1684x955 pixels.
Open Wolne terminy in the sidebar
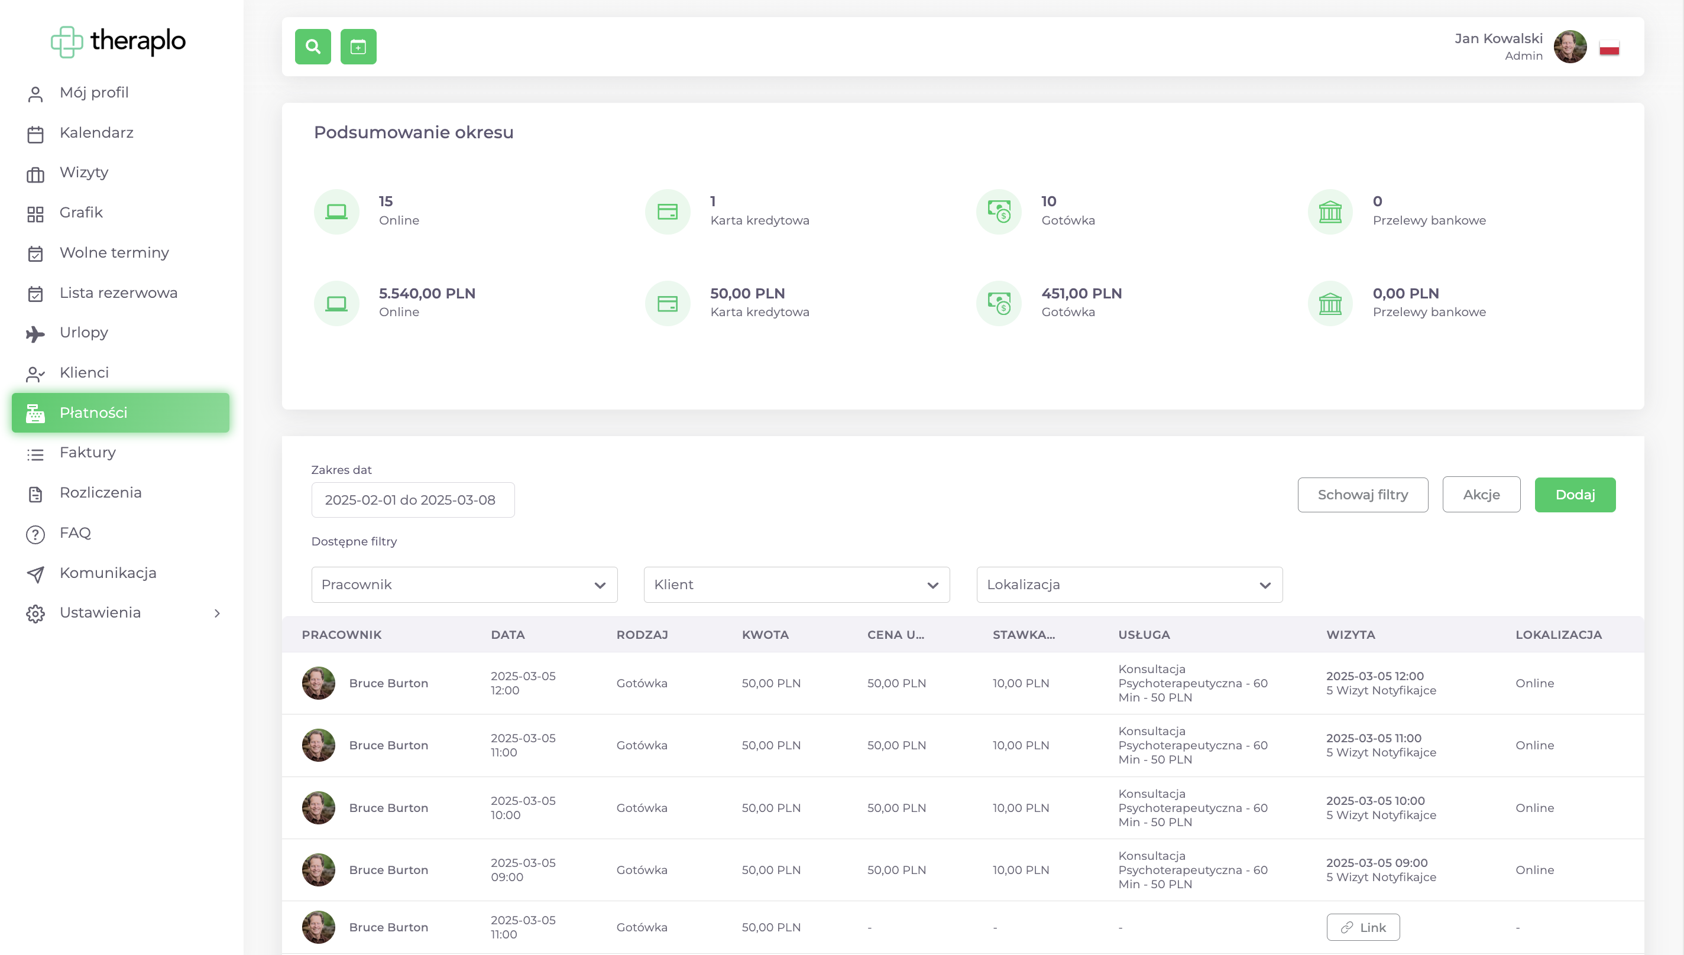pos(114,252)
